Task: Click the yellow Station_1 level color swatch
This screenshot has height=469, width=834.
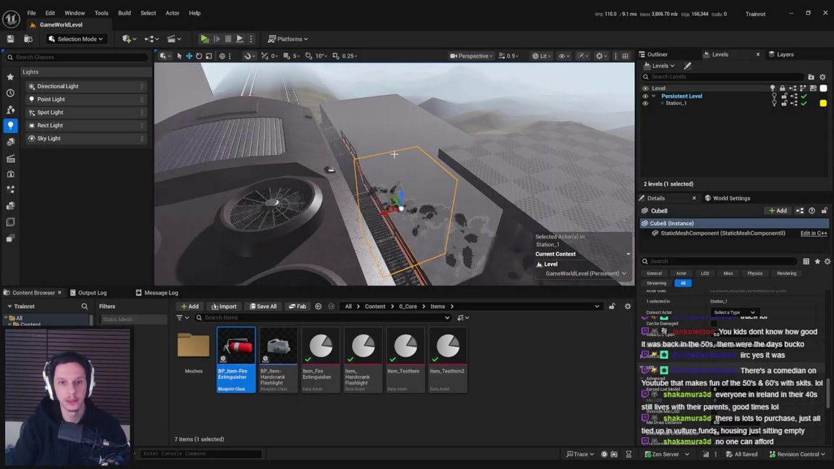Action: [823, 103]
